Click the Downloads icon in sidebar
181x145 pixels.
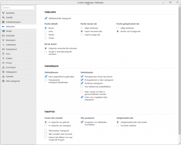coord(3,67)
